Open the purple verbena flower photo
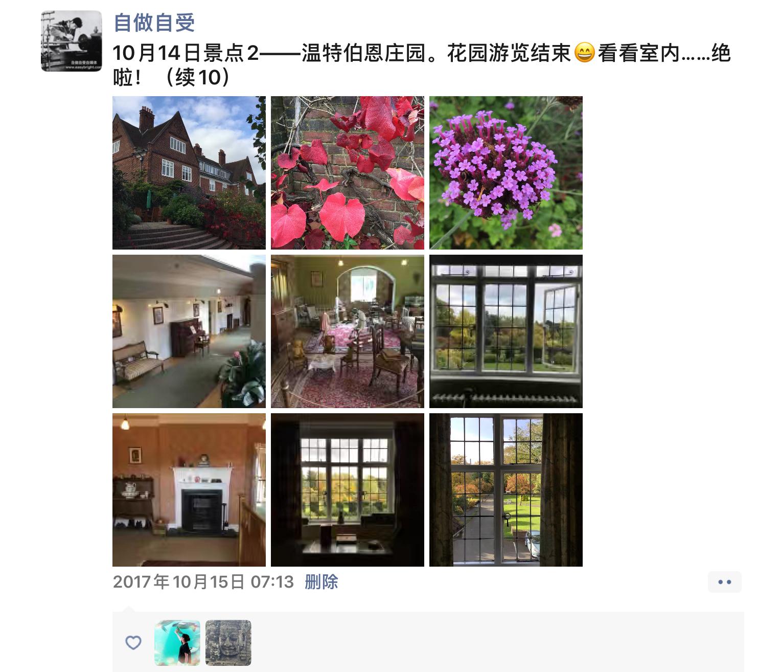The width and height of the screenshot is (781, 672). click(506, 173)
